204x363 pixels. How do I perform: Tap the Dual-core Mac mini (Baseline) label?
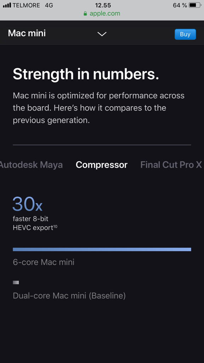coord(69,296)
